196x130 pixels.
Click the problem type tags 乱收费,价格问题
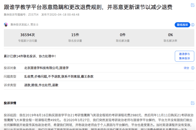coord(36,77)
